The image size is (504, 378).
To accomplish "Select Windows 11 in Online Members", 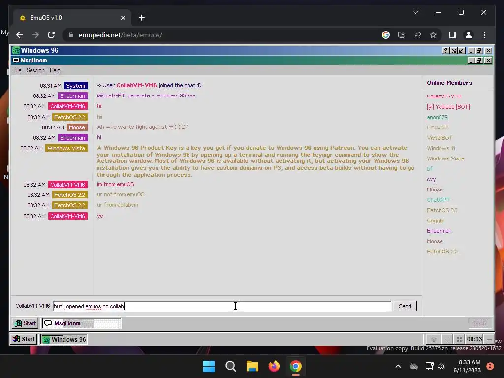I will pyautogui.click(x=441, y=148).
